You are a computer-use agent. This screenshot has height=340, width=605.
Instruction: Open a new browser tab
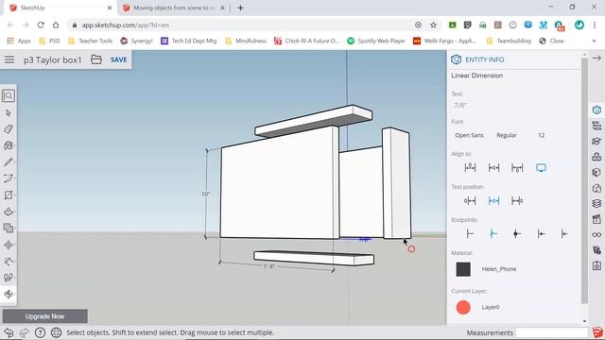click(240, 8)
